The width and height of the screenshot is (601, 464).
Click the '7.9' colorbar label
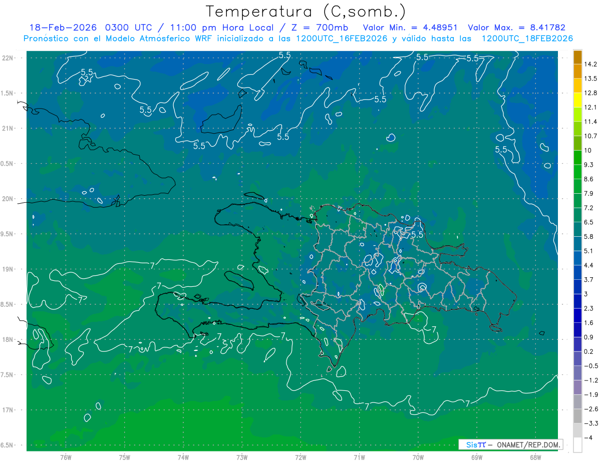(x=588, y=194)
